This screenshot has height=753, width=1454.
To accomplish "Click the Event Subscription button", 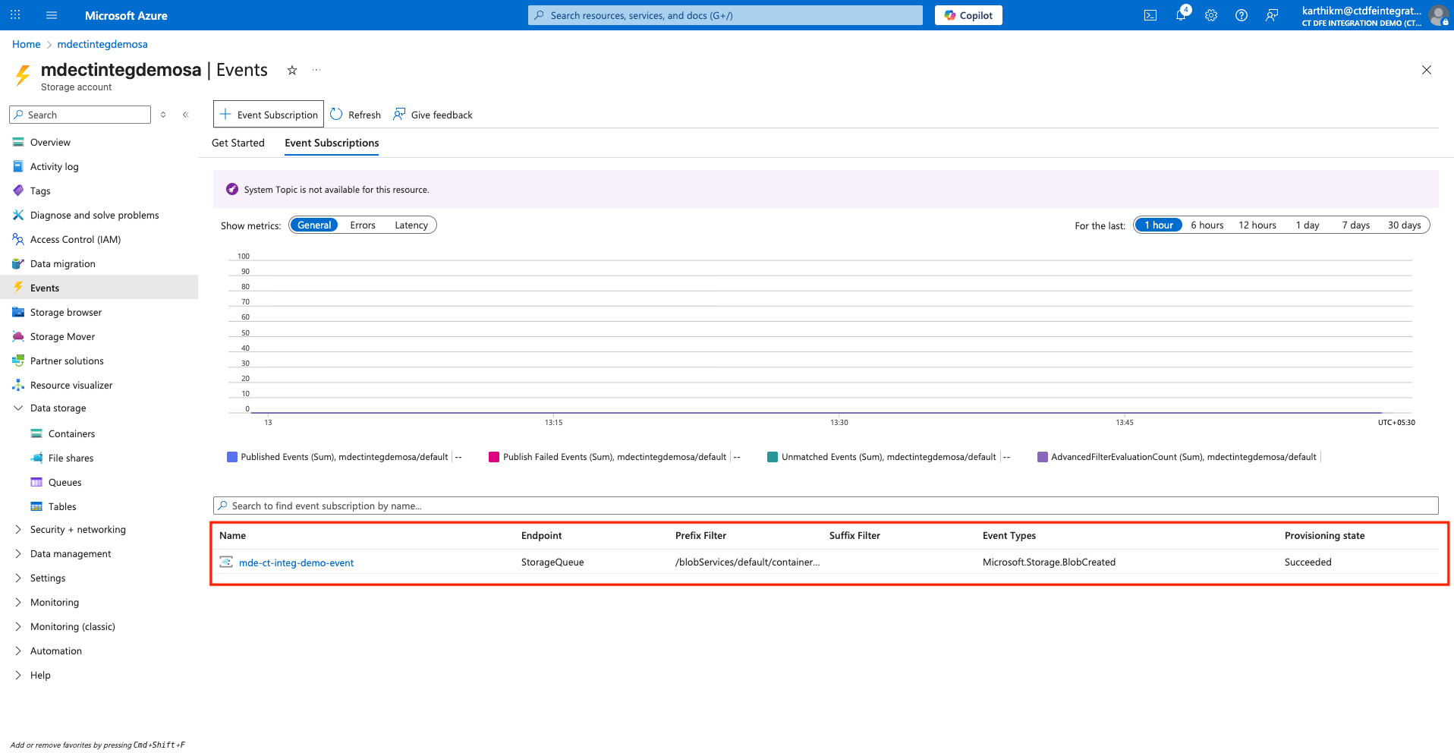I will click(269, 115).
